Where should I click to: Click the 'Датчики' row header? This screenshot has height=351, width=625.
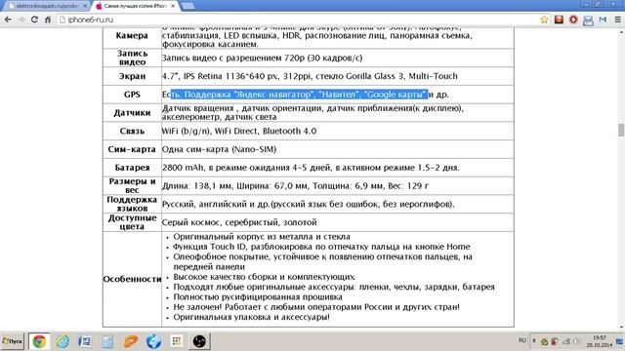132,113
